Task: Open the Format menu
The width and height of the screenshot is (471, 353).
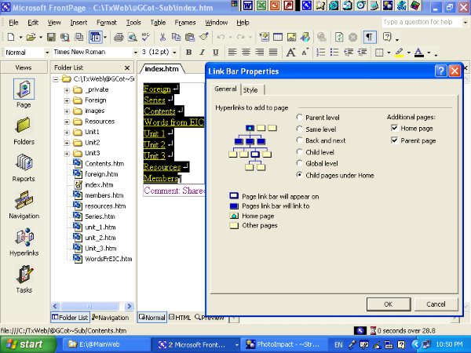Action: 106,22
